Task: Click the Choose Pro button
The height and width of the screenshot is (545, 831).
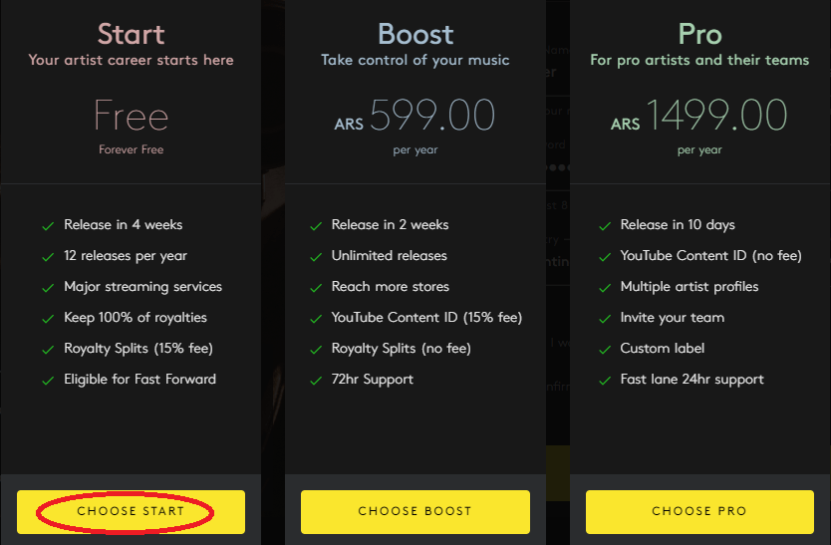Action: 698,511
